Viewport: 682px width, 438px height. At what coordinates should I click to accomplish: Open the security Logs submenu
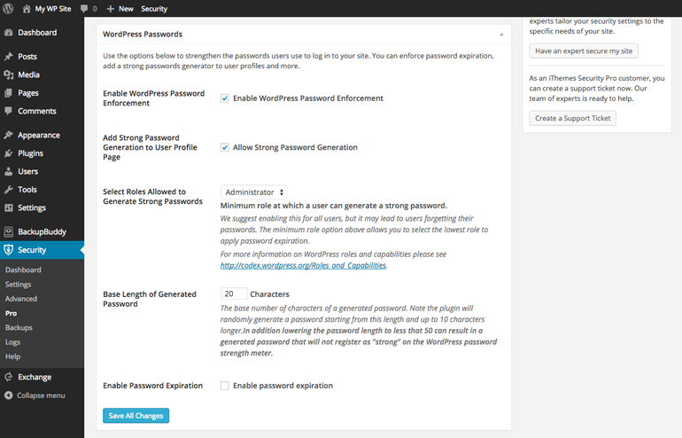(x=12, y=342)
